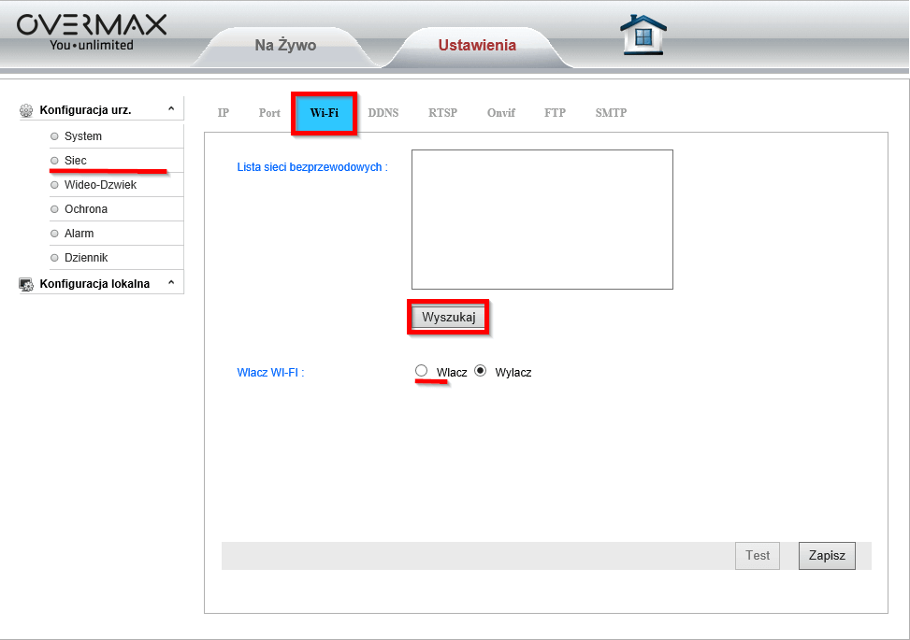The width and height of the screenshot is (910, 640).
Task: Open the Wideo-Dzwiek sidebar item
Action: click(x=100, y=185)
